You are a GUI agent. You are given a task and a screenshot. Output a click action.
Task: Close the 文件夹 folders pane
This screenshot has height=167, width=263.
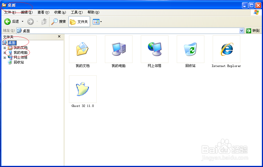59,37
